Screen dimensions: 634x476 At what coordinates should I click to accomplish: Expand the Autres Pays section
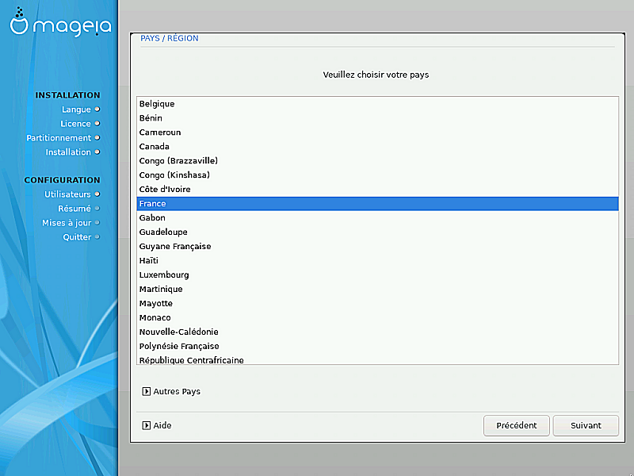coord(147,391)
